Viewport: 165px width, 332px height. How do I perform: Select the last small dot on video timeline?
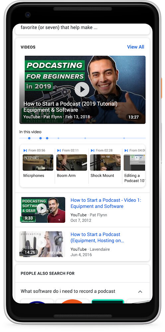click(x=124, y=138)
